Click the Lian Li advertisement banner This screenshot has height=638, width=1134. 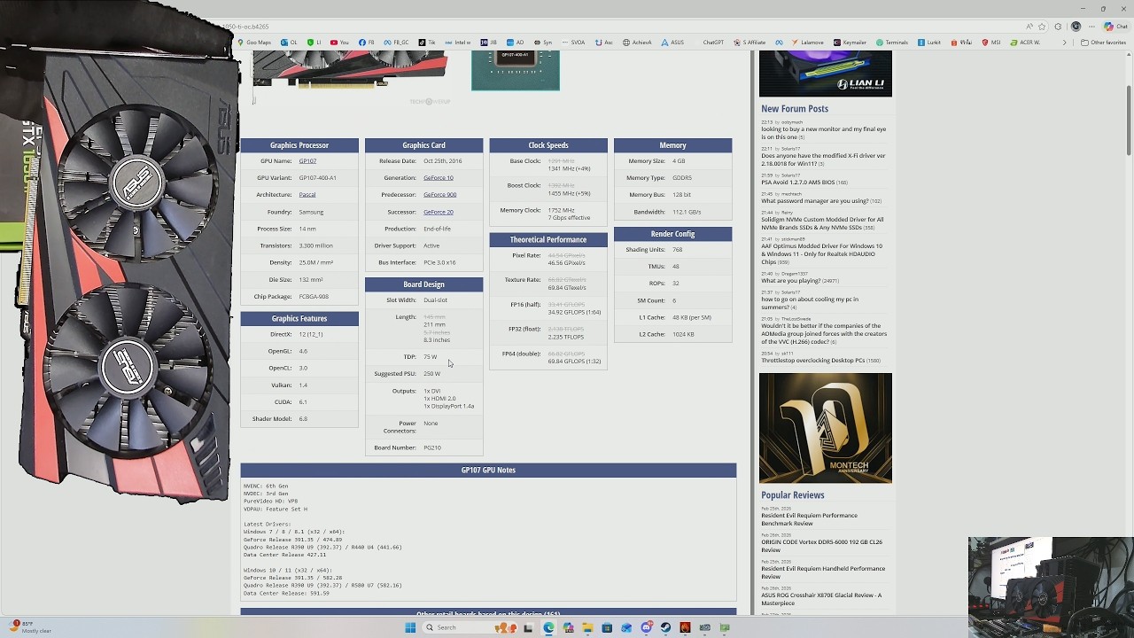click(826, 74)
